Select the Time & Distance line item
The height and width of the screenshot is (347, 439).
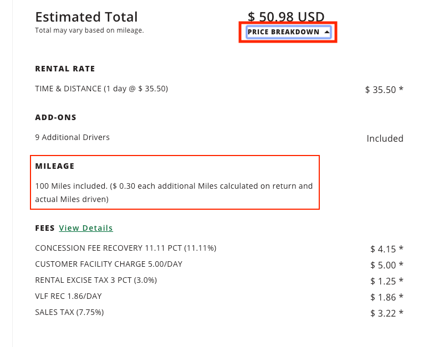(101, 89)
